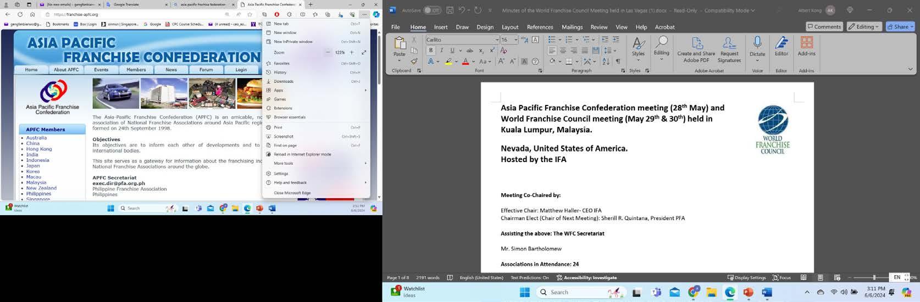920x302 pixels.
Task: Choose Downloads in Edge menu
Action: tap(316, 81)
